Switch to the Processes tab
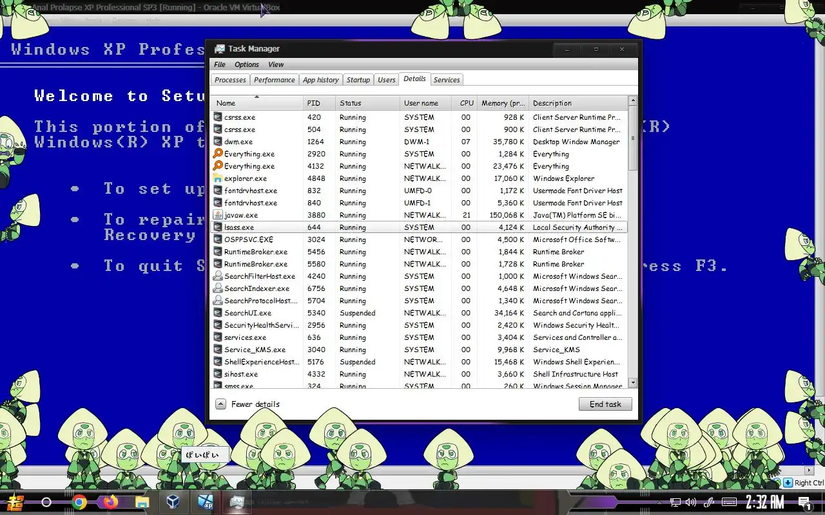Viewport: 825px width, 515px height. (x=230, y=80)
